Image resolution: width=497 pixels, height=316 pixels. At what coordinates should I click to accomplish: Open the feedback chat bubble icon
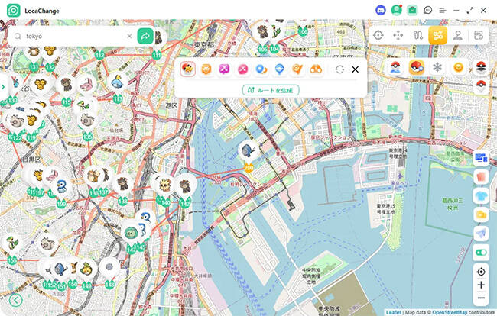pos(428,11)
